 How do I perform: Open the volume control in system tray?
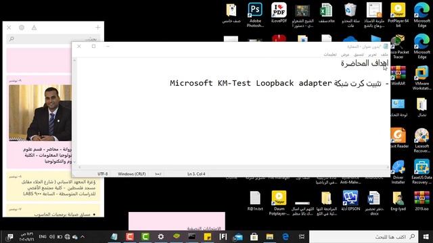(52, 237)
